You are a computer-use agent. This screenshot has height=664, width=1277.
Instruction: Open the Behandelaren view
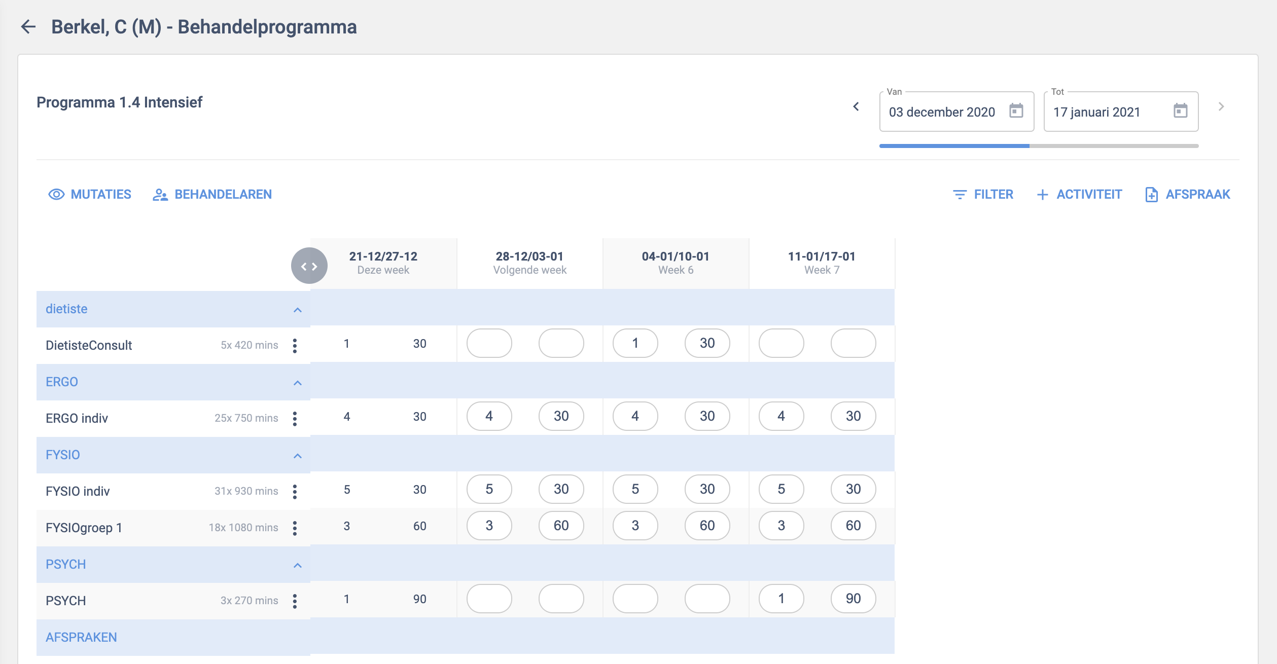[212, 195]
